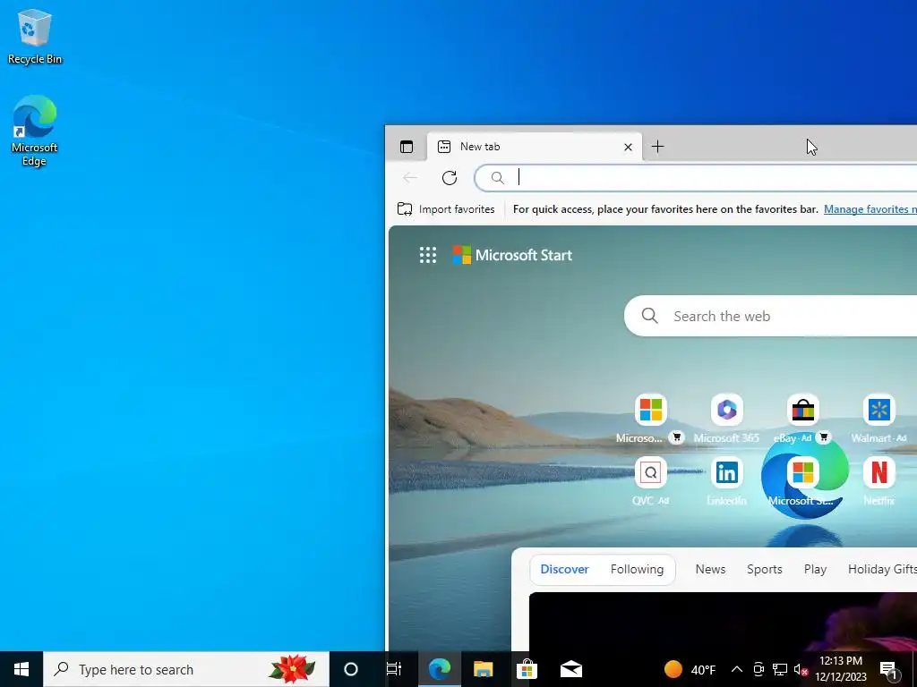Focus the Edge address bar
The width and height of the screenshot is (917, 687).
point(696,178)
